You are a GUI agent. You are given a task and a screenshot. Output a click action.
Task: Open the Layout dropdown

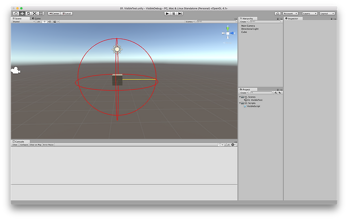pyautogui.click(x=327, y=14)
